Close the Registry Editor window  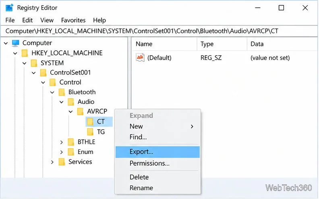[x=305, y=8]
